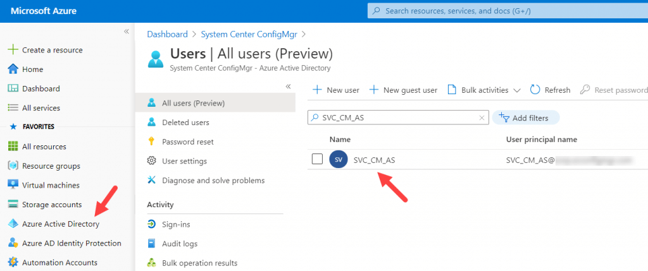Image resolution: width=648 pixels, height=271 pixels.
Task: Select Azure Active Directory in favorites
Action: [61, 224]
